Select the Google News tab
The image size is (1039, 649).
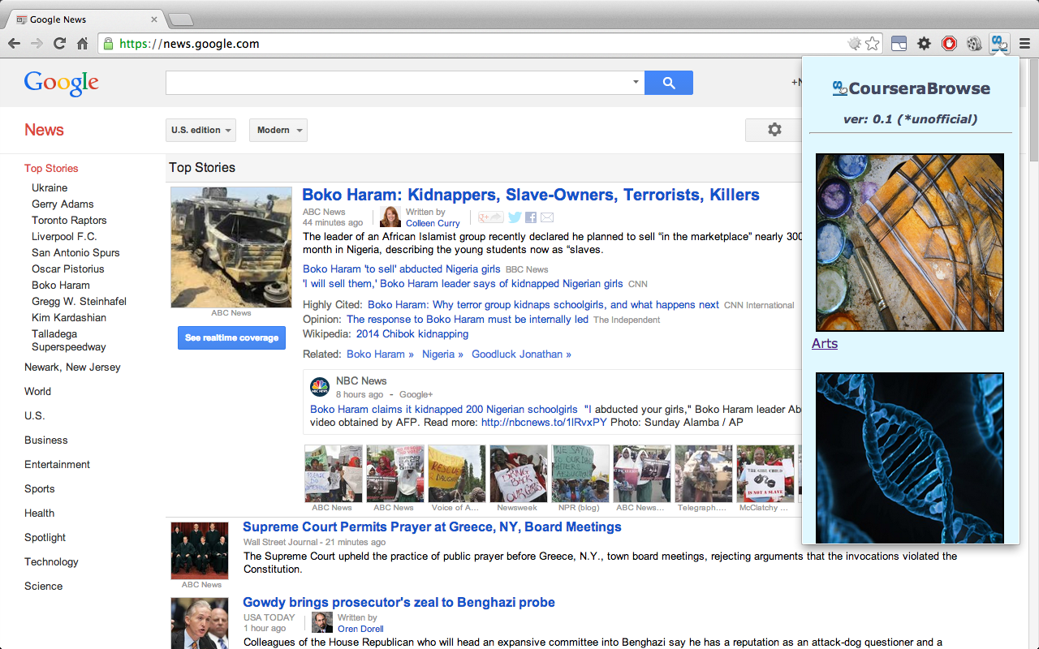click(x=85, y=19)
